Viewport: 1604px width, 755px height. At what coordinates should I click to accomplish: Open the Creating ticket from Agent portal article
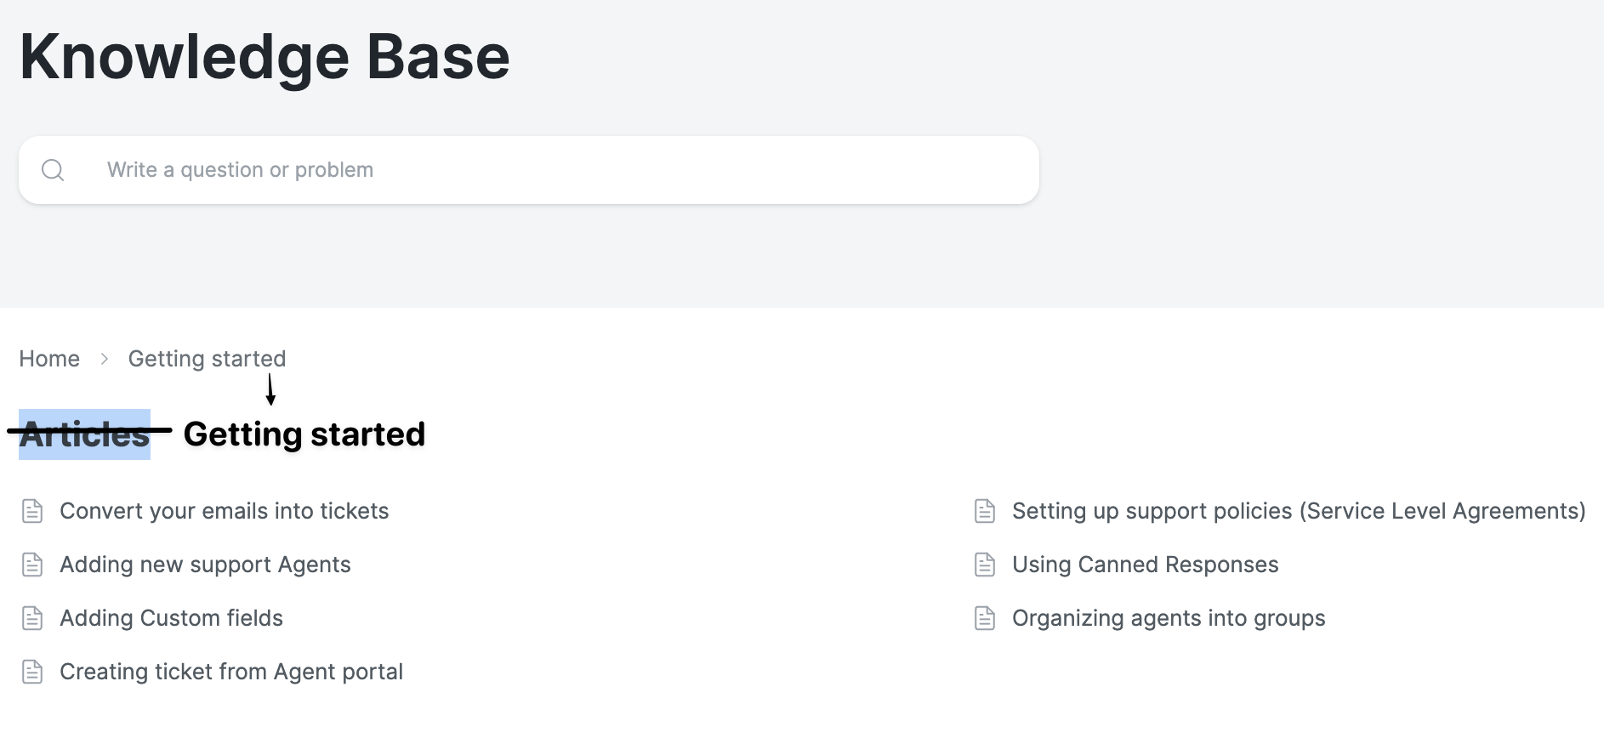[x=230, y=672]
